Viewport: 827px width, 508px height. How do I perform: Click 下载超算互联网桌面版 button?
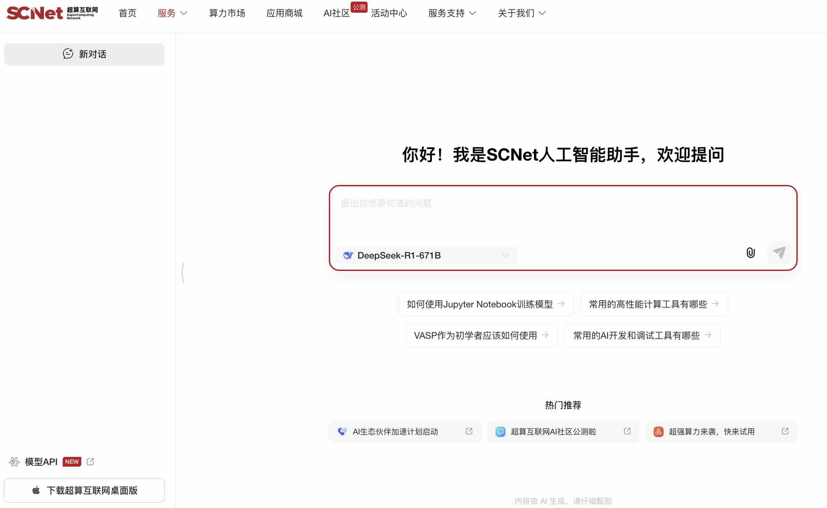(84, 490)
